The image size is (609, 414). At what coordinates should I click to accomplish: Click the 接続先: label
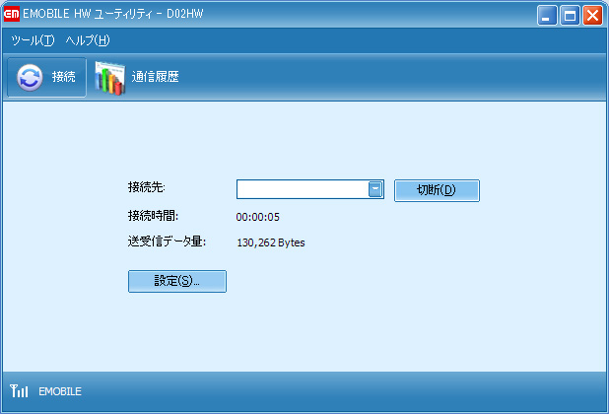pos(147,187)
